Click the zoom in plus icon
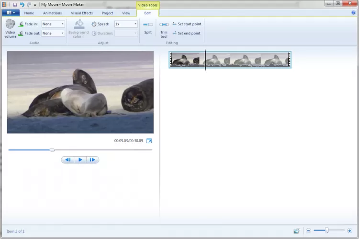 350,231
